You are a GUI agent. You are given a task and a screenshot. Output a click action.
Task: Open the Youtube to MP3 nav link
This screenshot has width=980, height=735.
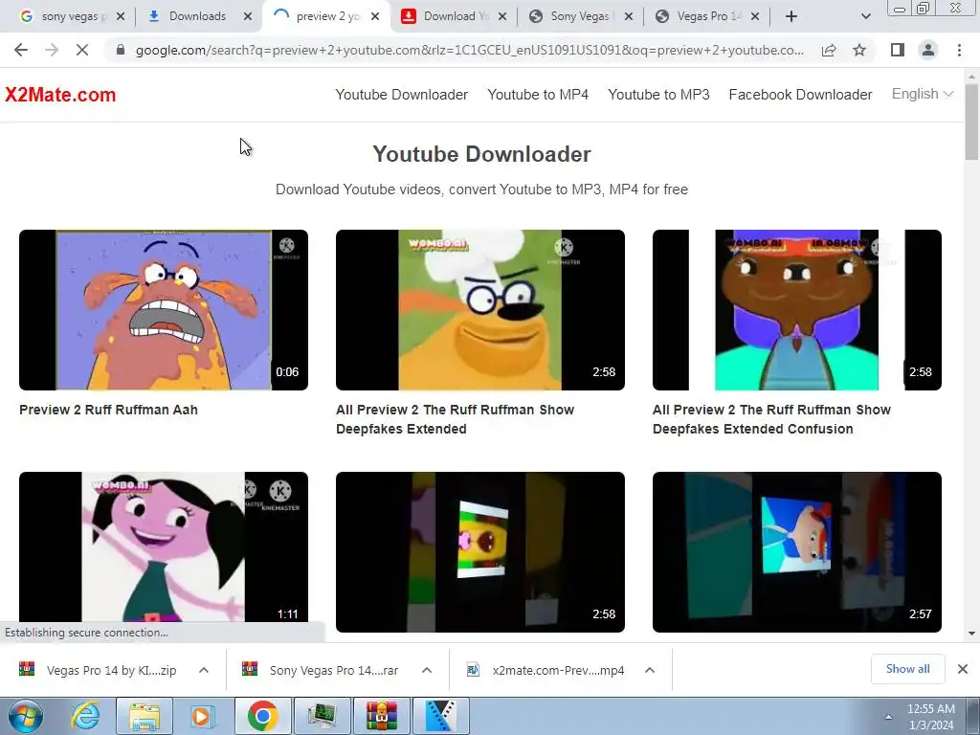point(658,95)
